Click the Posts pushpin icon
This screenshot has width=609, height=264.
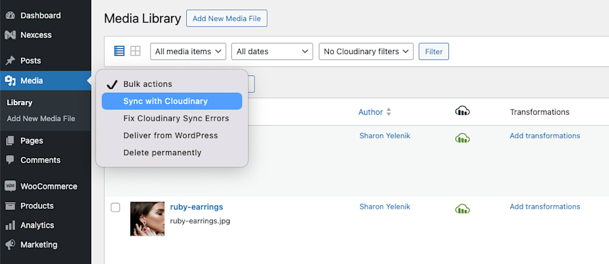tap(10, 61)
